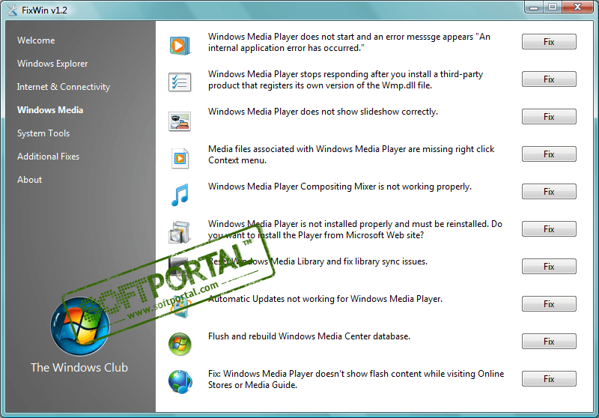The height and width of the screenshot is (418, 599).
Task: Fix Automatic Updates for Media Player
Action: click(549, 303)
